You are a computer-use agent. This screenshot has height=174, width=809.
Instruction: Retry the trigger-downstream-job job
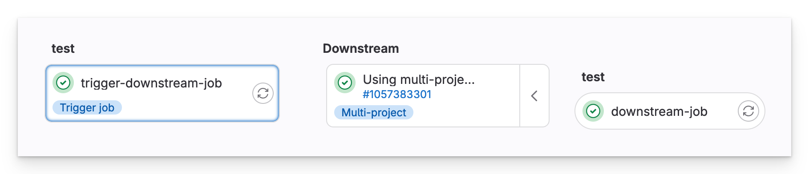(263, 93)
